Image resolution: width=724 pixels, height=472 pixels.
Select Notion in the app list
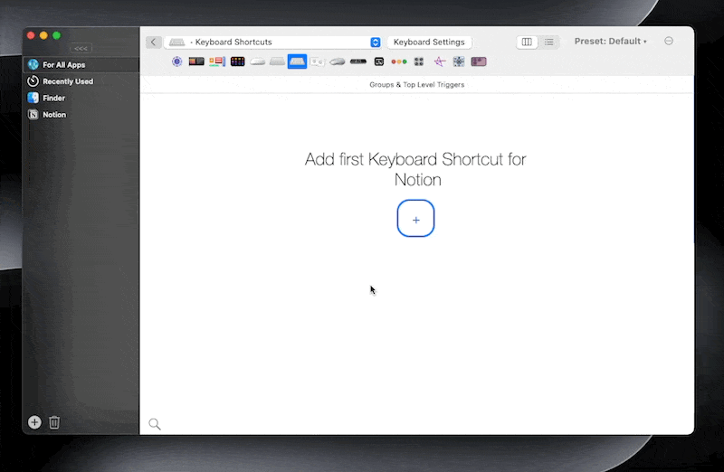[x=81, y=115]
